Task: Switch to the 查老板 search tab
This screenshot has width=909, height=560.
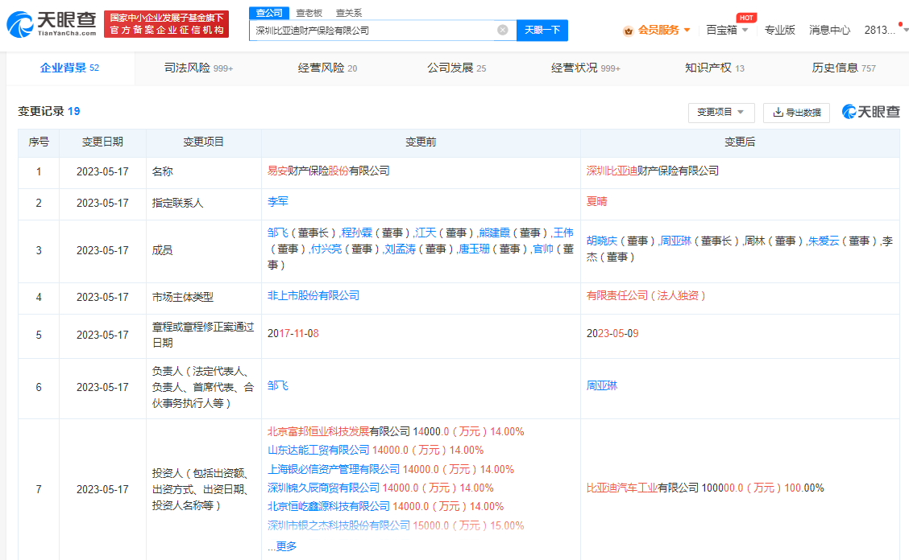Action: 309,13
